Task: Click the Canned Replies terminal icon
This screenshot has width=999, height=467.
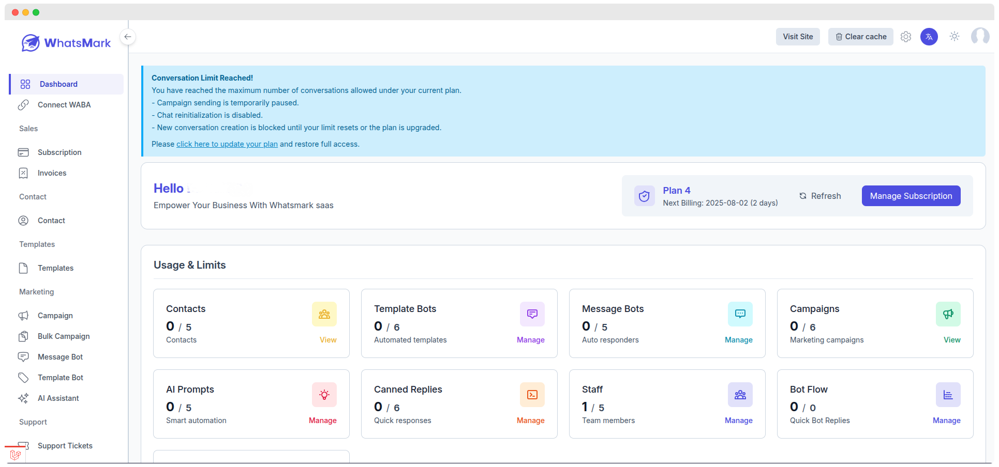Action: click(x=532, y=395)
